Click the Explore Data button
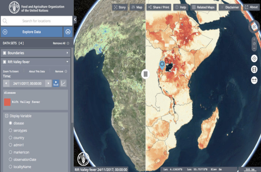This screenshot has width=261, height=172. tap(32, 32)
